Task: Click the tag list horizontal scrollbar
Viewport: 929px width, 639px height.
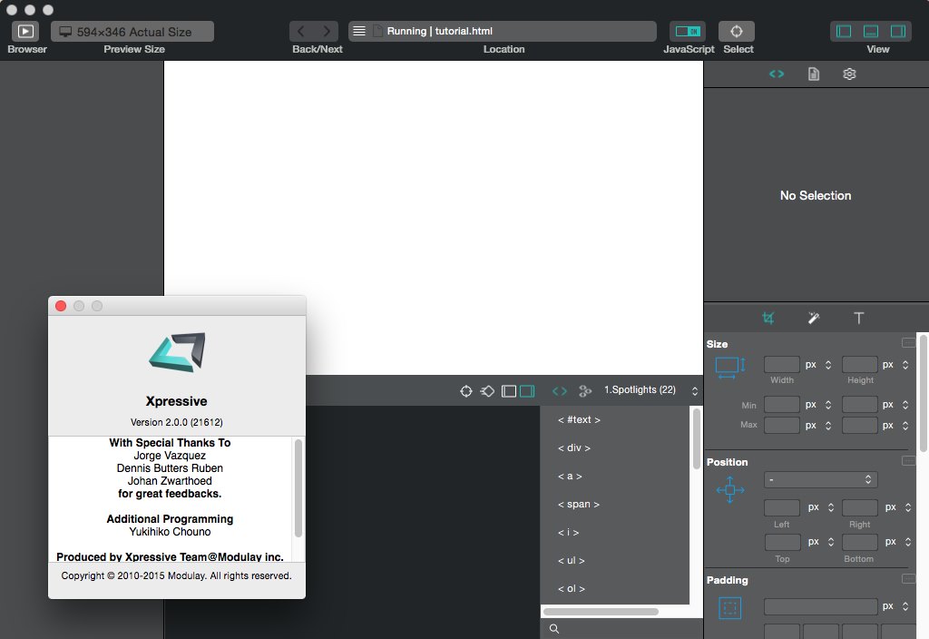Action: coord(601,611)
